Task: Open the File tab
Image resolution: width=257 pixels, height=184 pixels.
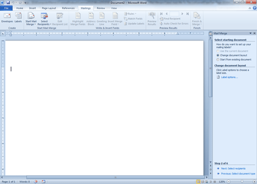Action: tap(6, 8)
